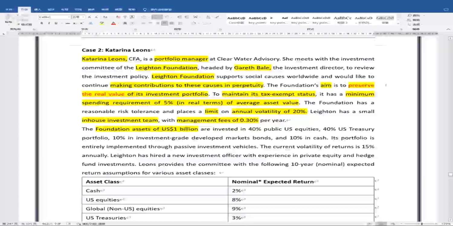Collapse the ribbon with the caret

448,29
